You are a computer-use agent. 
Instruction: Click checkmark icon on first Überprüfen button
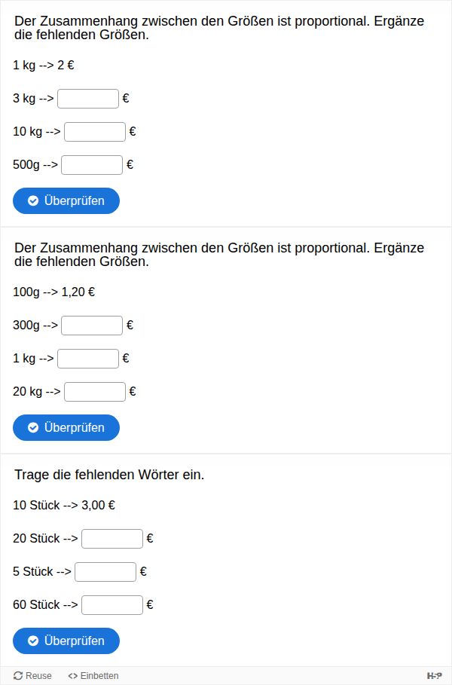click(x=33, y=200)
